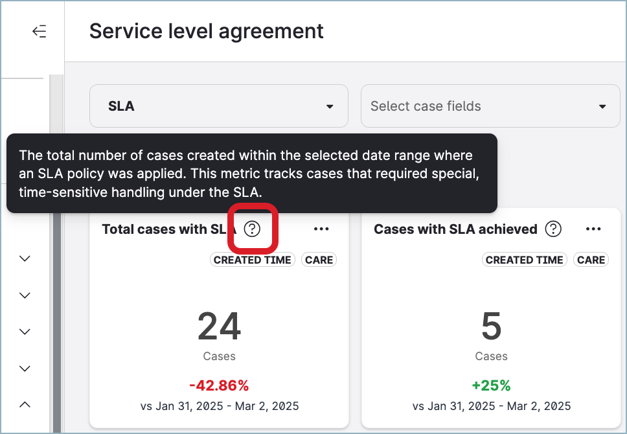Click the CREATED TIME tag on Total cases card
Screen dimensions: 627x434
click(x=252, y=260)
